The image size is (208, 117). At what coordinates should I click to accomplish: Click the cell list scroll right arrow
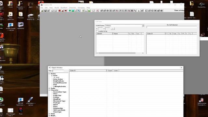click(143, 53)
